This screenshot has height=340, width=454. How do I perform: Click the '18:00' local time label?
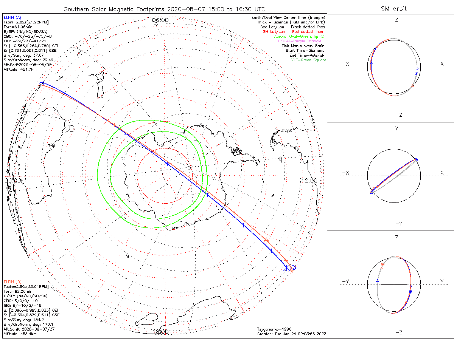[160, 331]
